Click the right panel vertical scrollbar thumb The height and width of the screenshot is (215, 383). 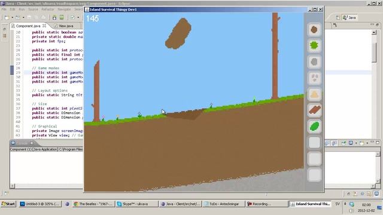tap(374, 53)
